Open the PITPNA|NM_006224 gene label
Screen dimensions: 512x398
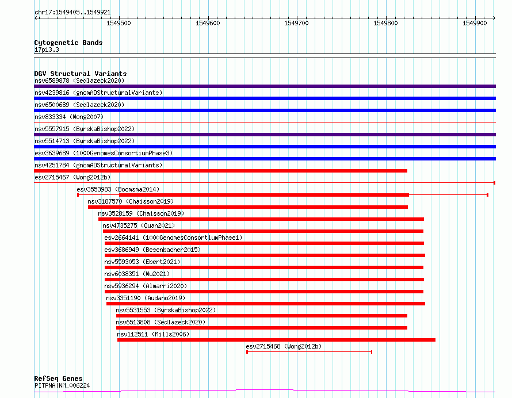[x=62, y=385]
